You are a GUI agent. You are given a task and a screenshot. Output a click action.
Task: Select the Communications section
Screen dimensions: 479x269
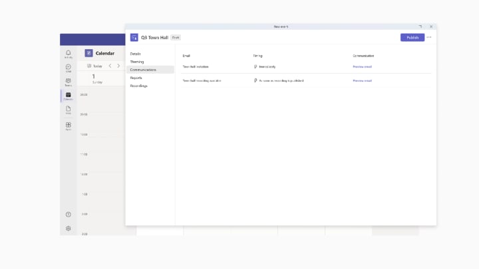pos(150,70)
